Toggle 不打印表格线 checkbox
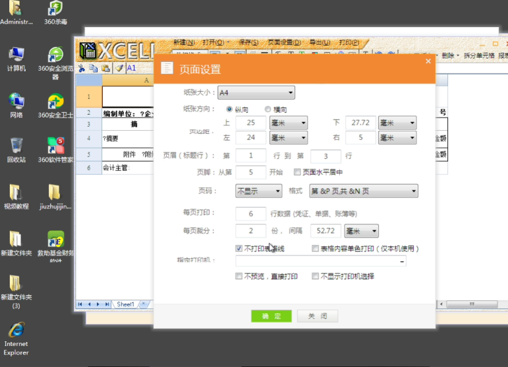Screen dimensions: 508x367 239,249
